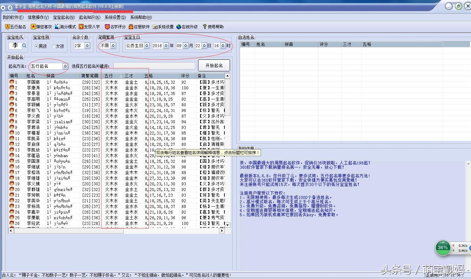
Task: Open the 使用帮助 question mark icon
Action: (x=205, y=27)
